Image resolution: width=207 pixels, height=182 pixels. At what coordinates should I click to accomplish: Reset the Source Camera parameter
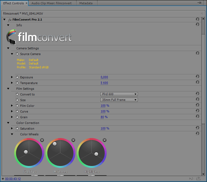(x=197, y=53)
